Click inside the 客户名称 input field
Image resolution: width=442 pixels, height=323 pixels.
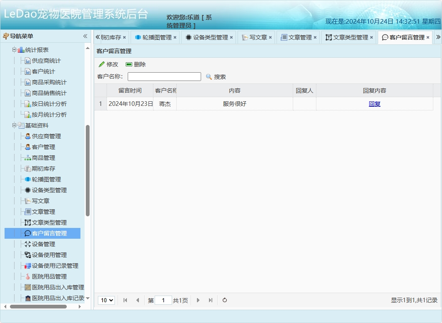coord(164,76)
